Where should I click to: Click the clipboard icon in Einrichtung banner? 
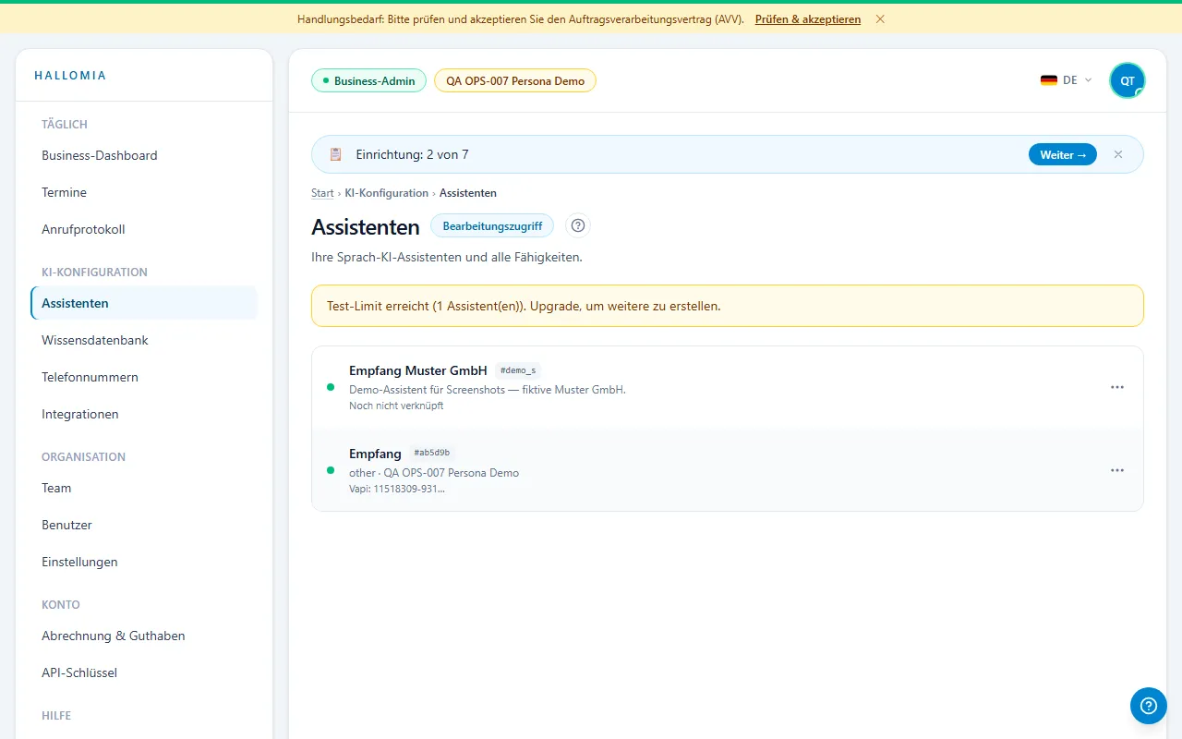pyautogui.click(x=335, y=154)
